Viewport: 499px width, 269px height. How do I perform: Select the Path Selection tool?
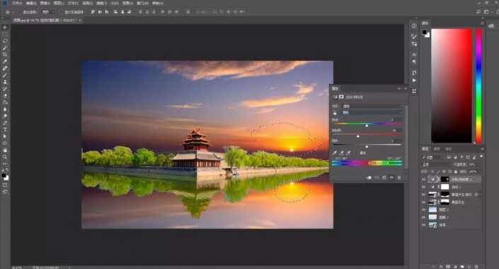(x=5, y=136)
